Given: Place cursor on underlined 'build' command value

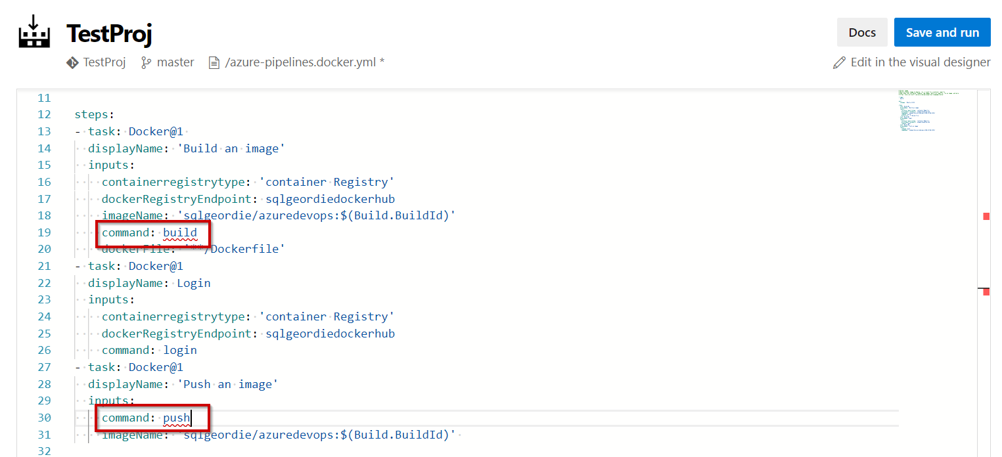Looking at the screenshot, I should [x=180, y=232].
